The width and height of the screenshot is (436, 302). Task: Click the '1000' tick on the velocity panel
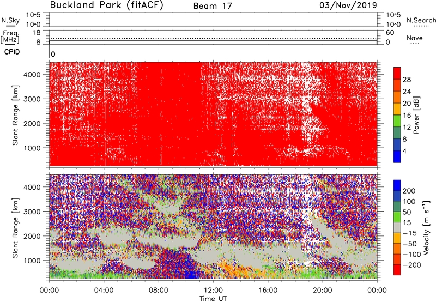(x=32, y=261)
